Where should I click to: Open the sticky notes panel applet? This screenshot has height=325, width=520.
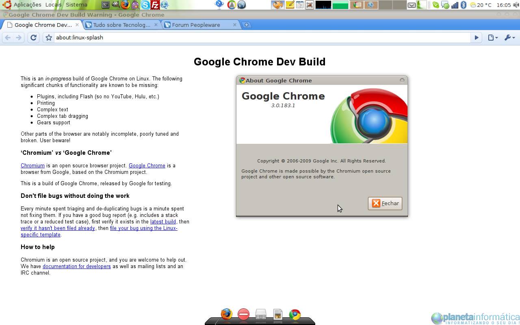click(290, 5)
